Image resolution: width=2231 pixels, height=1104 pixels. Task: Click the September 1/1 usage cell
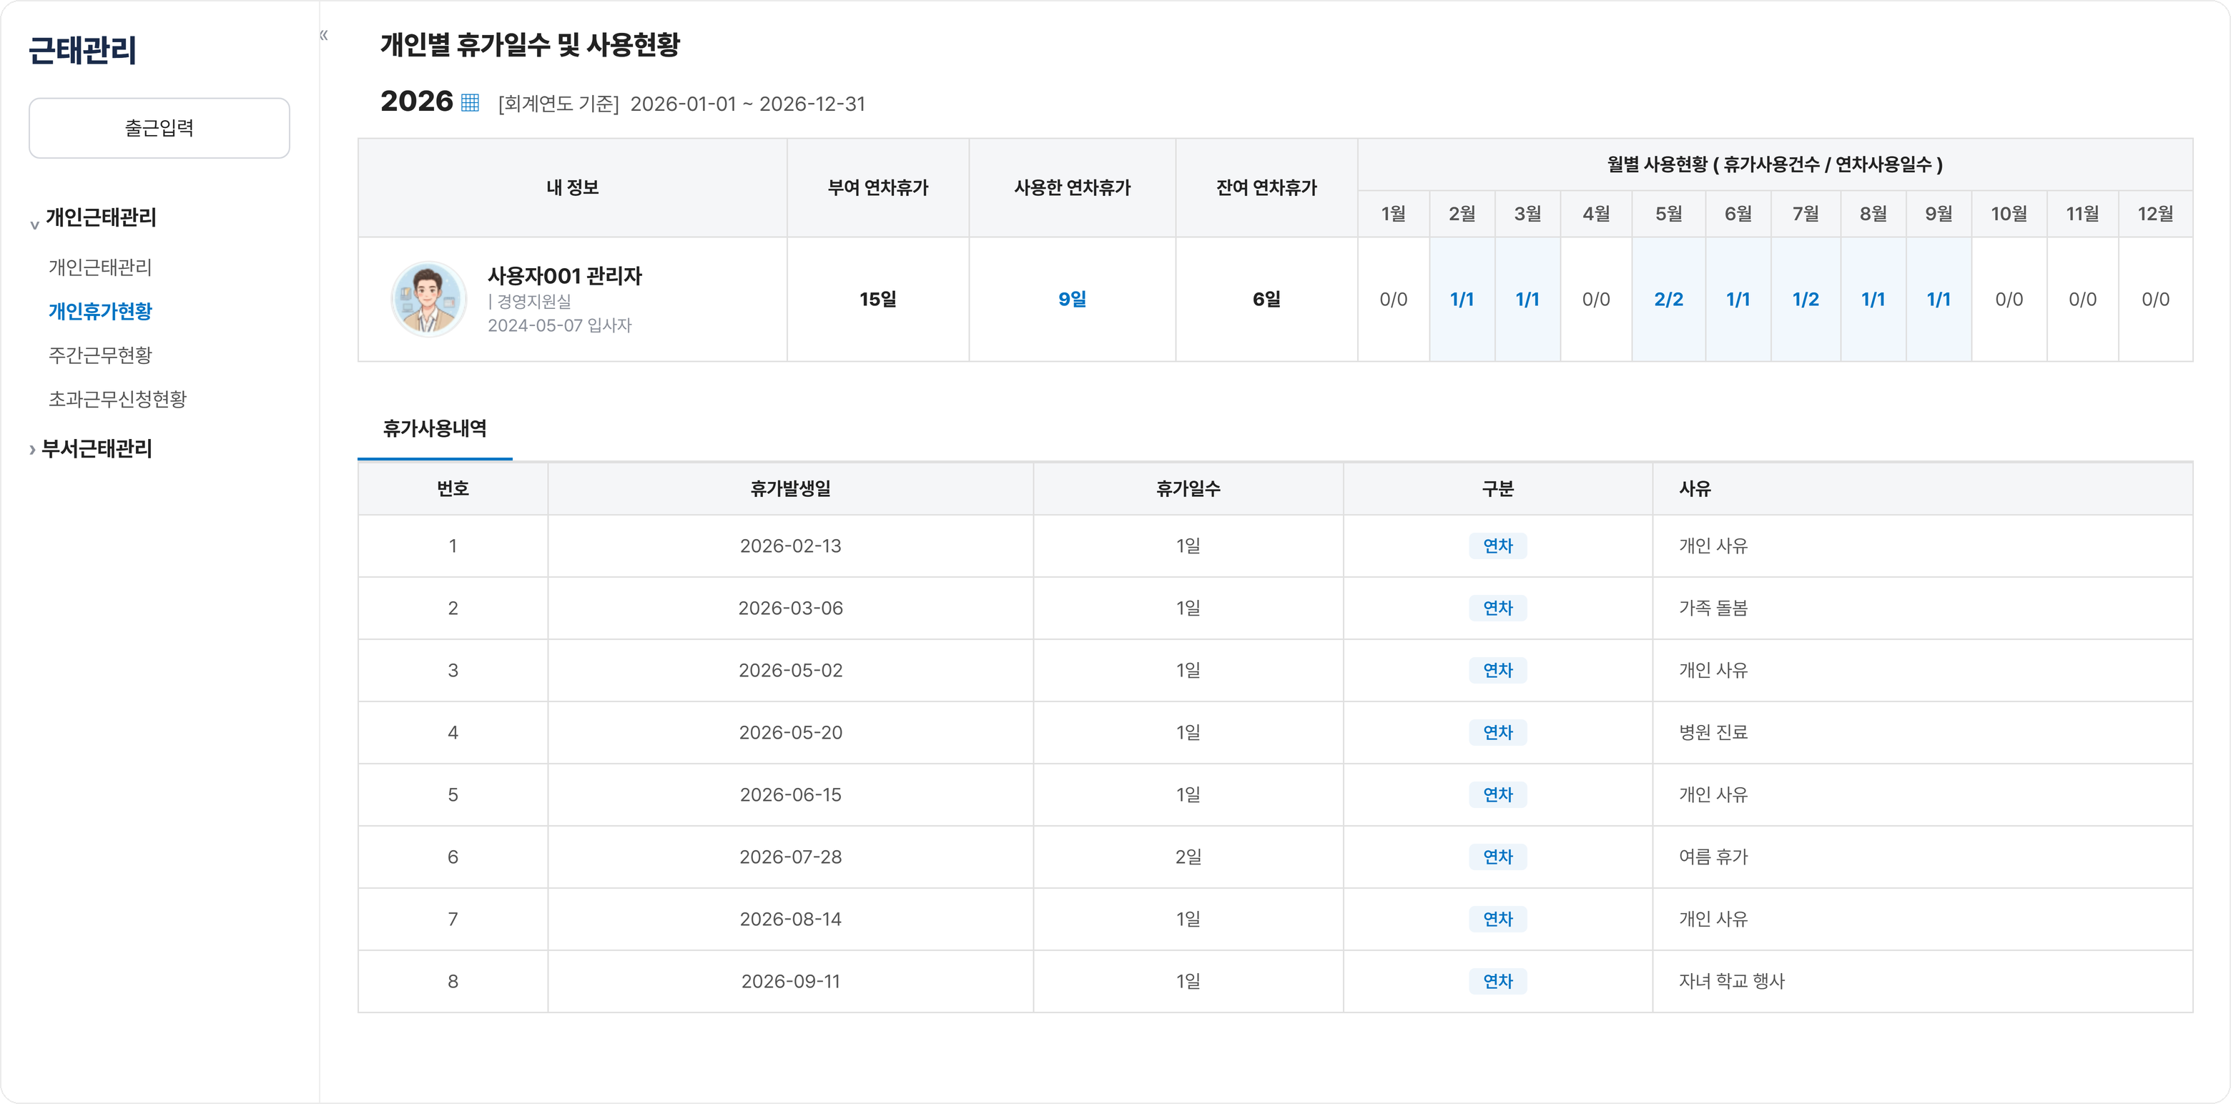point(1939,300)
